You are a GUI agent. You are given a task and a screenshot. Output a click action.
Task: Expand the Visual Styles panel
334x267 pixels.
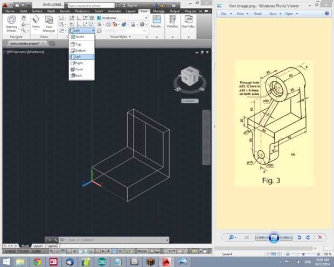click(120, 37)
